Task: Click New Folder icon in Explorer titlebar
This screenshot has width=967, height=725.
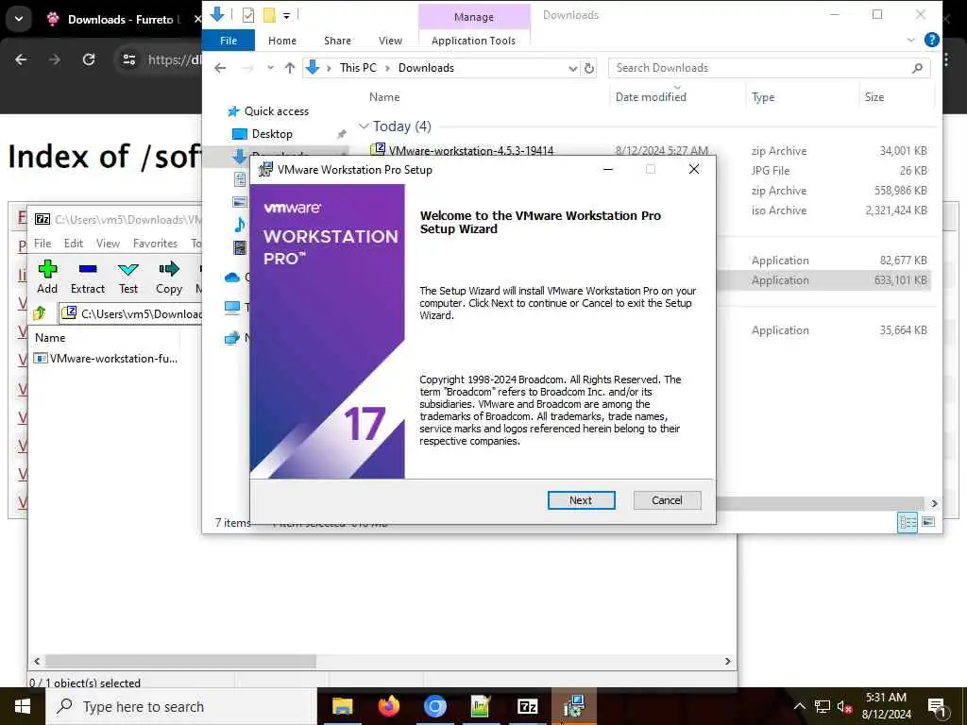Action: click(269, 15)
